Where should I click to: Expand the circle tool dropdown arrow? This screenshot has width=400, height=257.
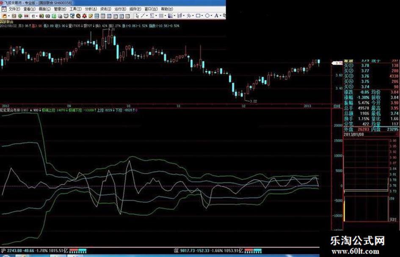(x=212, y=16)
